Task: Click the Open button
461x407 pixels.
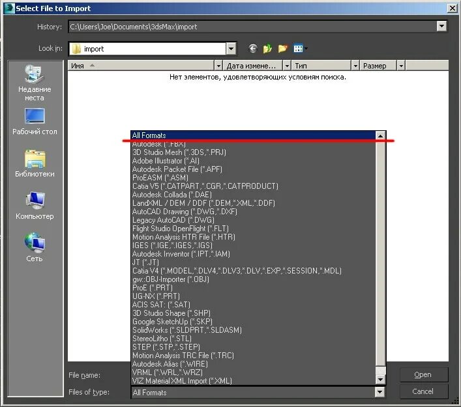Action: [x=423, y=374]
